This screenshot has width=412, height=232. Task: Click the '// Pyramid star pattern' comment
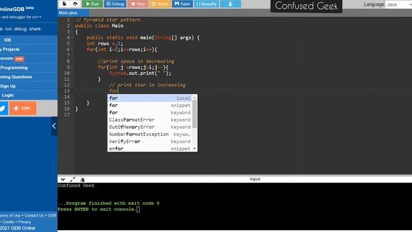[x=108, y=20]
